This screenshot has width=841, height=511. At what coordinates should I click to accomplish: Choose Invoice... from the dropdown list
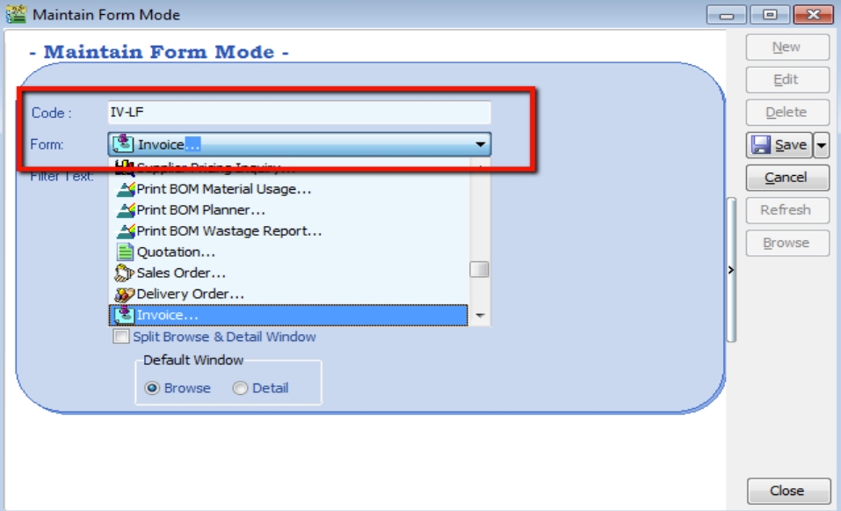point(167,315)
